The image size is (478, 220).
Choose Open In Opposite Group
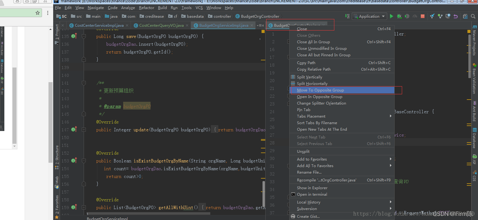[342, 96]
